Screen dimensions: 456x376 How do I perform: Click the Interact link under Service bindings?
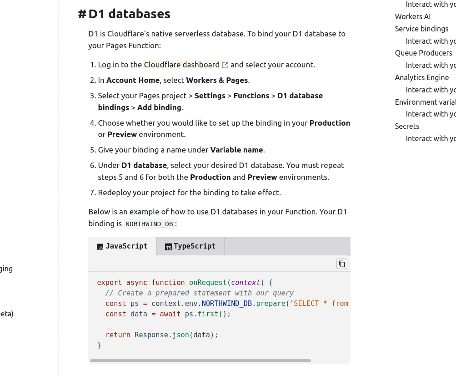tap(431, 41)
